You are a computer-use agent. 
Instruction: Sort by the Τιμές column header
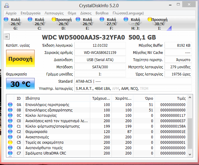tap(171, 98)
